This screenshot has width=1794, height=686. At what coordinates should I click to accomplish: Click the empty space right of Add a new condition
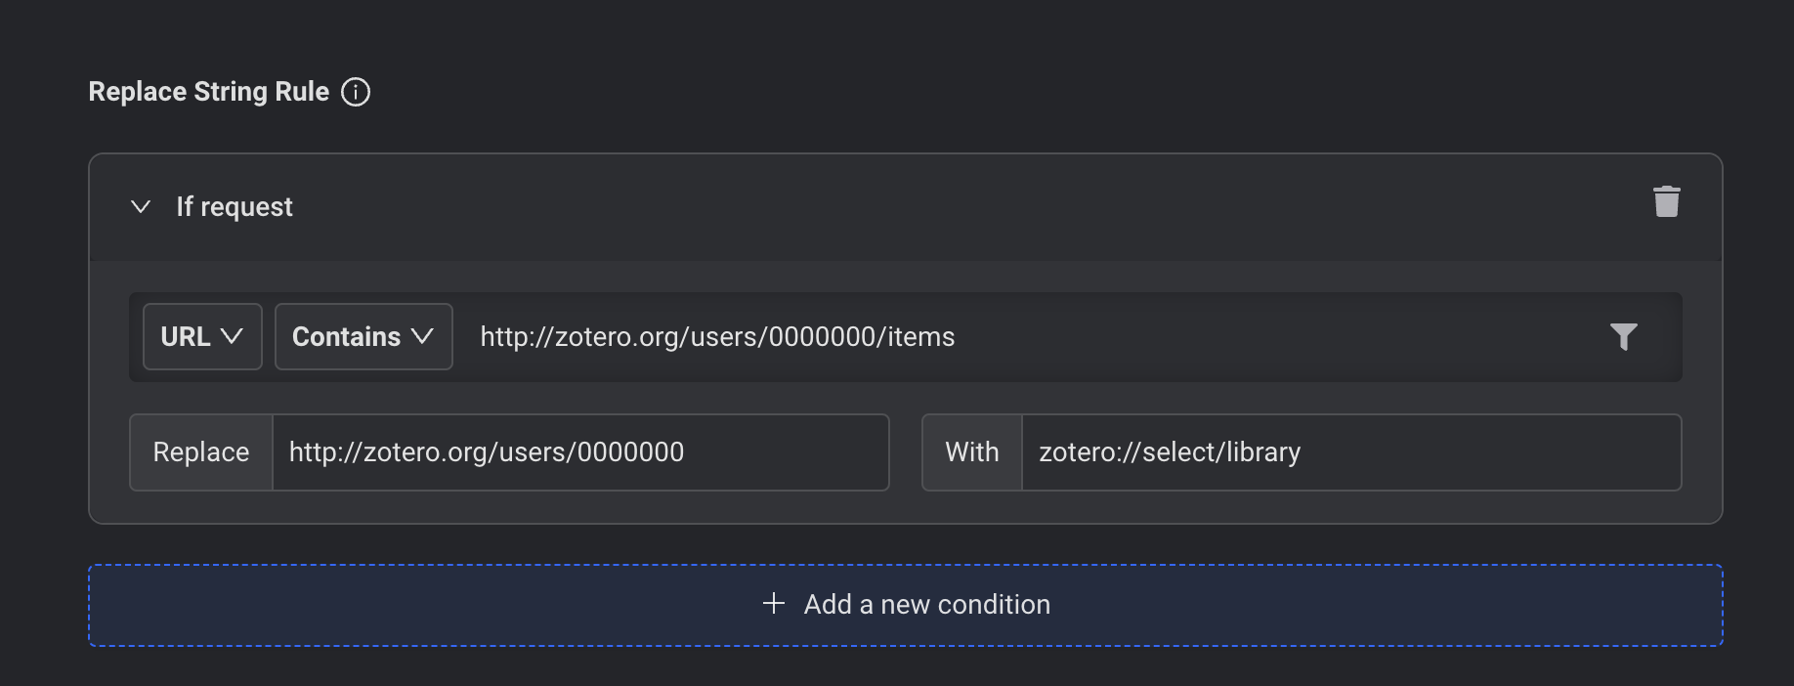tap(1368, 605)
